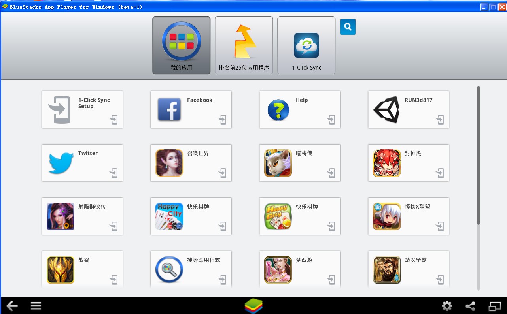Viewport: 507px width, 314px height.
Task: Click the "梦西游" app label
Action: (304, 260)
